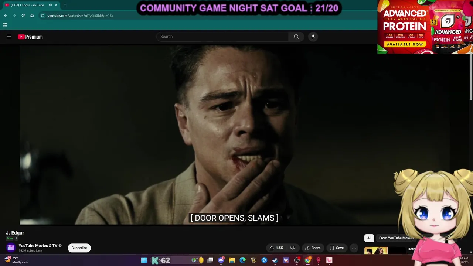The height and width of the screenshot is (266, 473).
Task: View site information icon in address bar
Action: pyautogui.click(x=42, y=16)
